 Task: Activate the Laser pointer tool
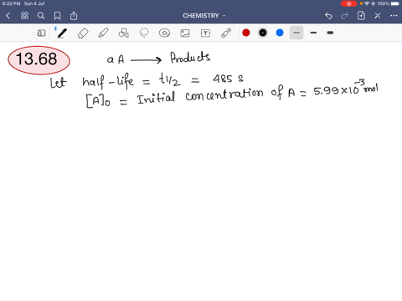pos(226,33)
